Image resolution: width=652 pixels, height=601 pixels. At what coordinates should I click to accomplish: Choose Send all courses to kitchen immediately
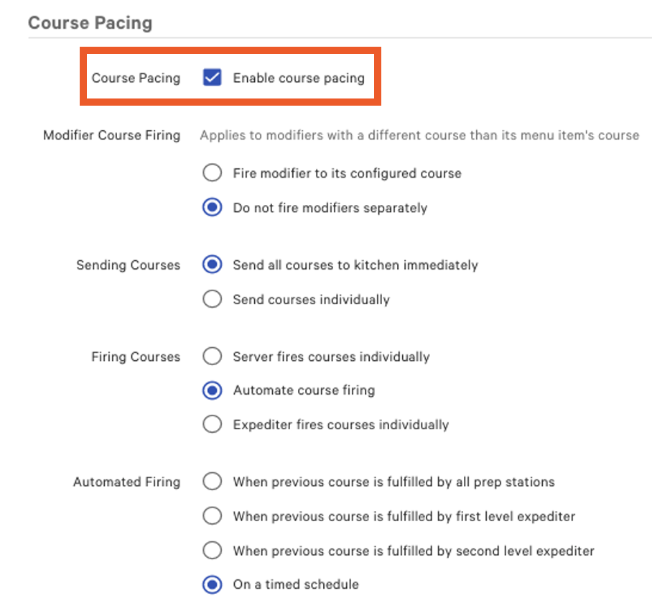[213, 265]
